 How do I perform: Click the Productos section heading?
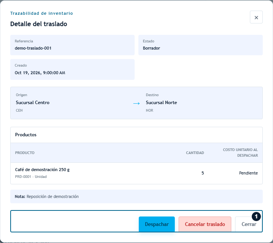tap(26, 135)
